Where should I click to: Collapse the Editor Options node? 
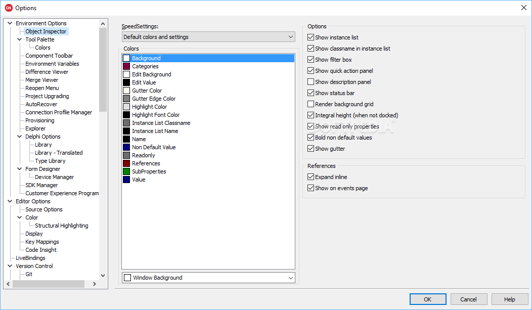pos(10,201)
